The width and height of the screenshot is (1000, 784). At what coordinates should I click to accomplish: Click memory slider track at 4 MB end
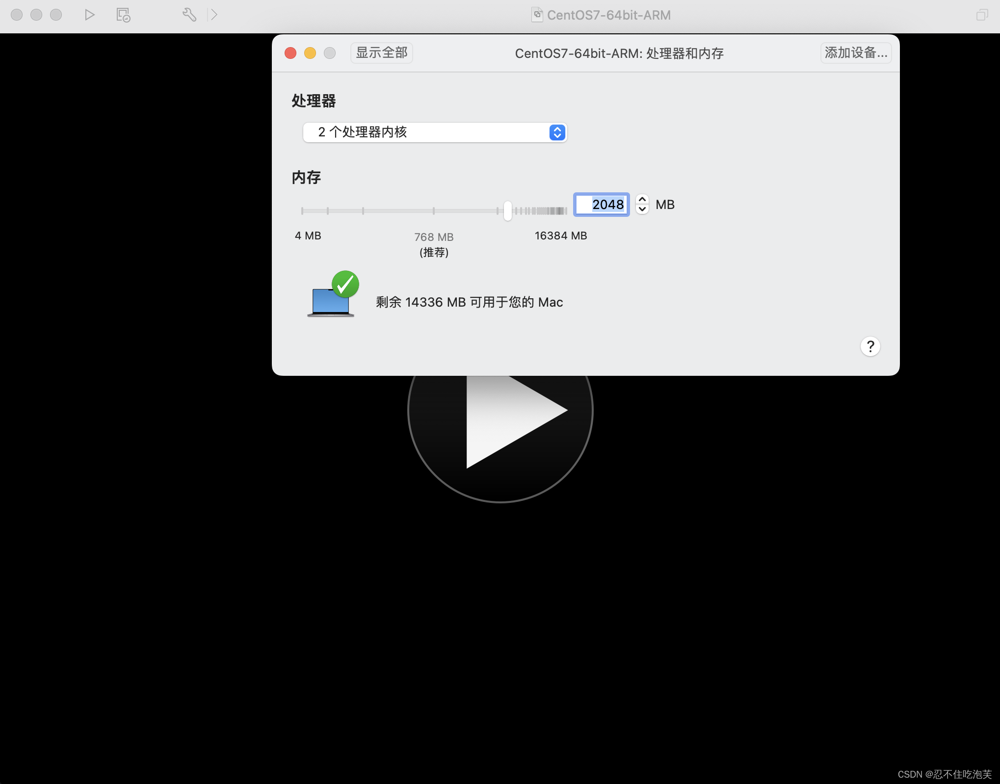coord(302,211)
